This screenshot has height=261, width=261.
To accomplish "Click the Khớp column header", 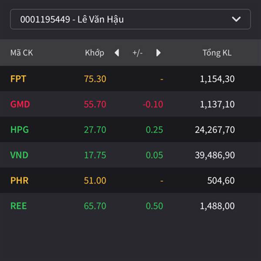I will (94, 53).
